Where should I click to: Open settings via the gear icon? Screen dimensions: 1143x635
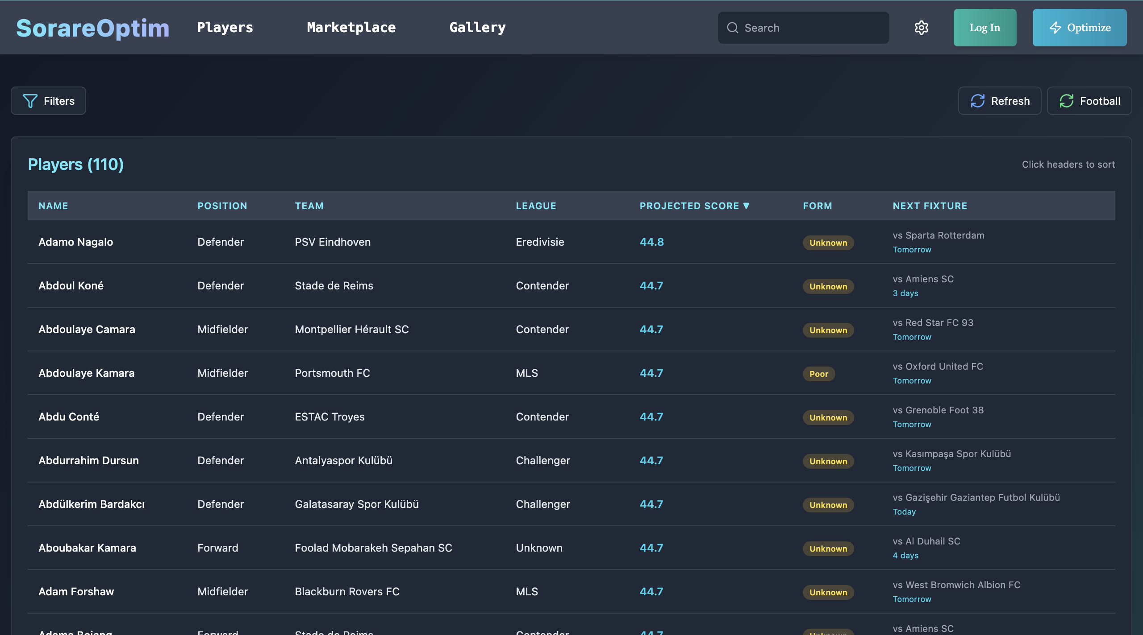click(921, 28)
